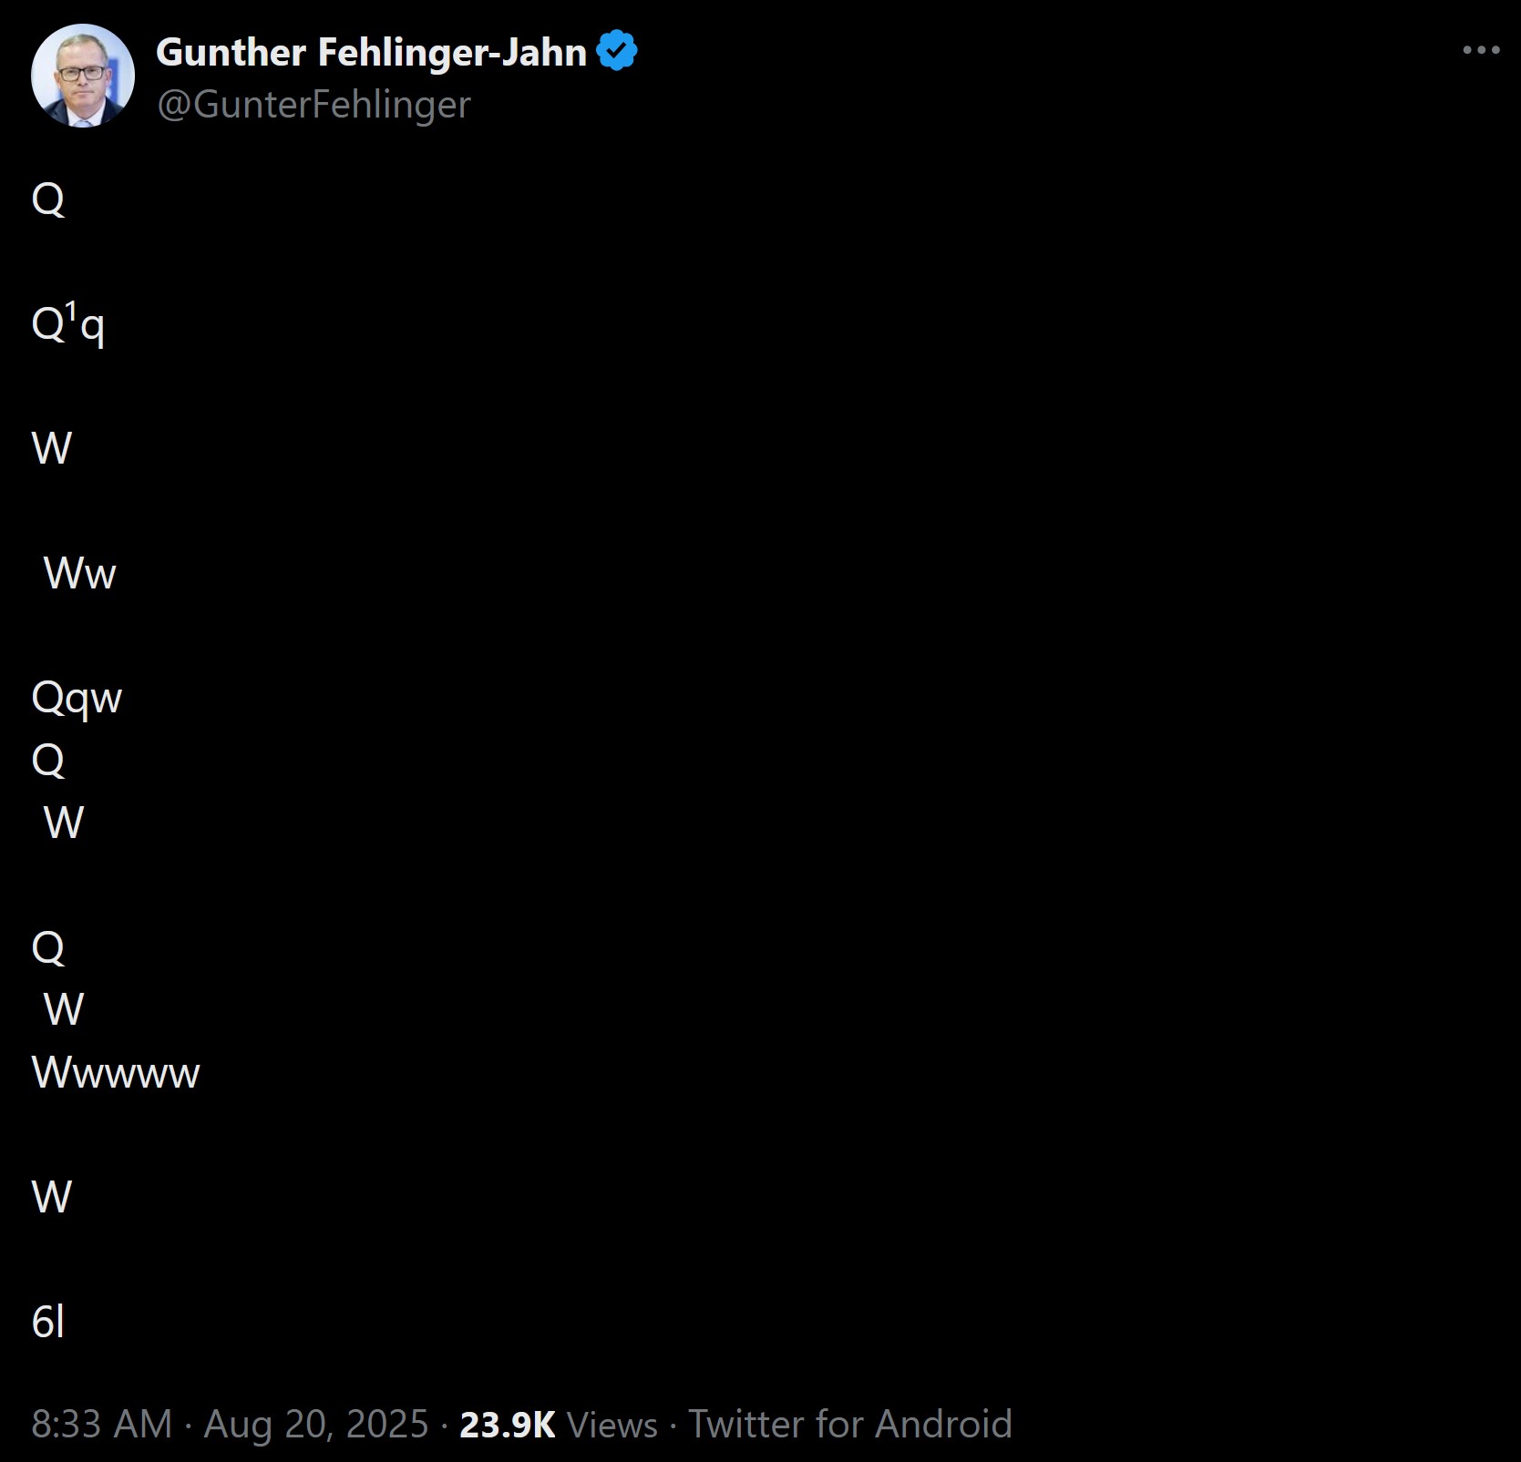Screen dimensions: 1521x1462
Task: Click the "Qqw" text in the tweet
Action: pyautogui.click(x=77, y=700)
